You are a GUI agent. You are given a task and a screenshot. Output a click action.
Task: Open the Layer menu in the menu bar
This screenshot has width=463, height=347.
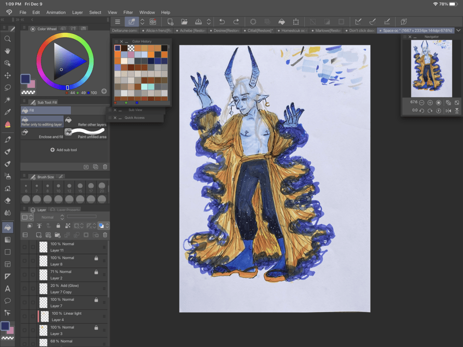point(77,13)
